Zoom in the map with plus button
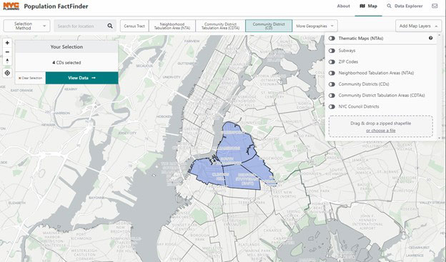Viewport: 446px width, 262px height. click(x=7, y=43)
